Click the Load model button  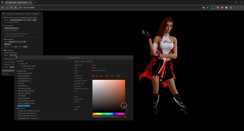34,20
